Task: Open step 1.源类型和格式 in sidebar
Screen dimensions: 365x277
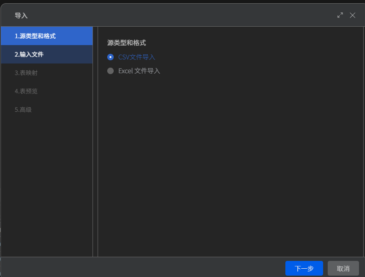Action: coord(47,36)
